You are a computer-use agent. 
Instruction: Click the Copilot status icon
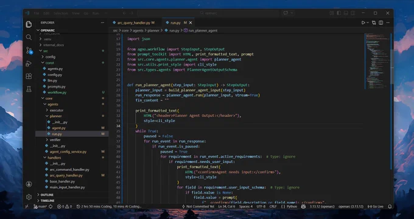[303, 206]
